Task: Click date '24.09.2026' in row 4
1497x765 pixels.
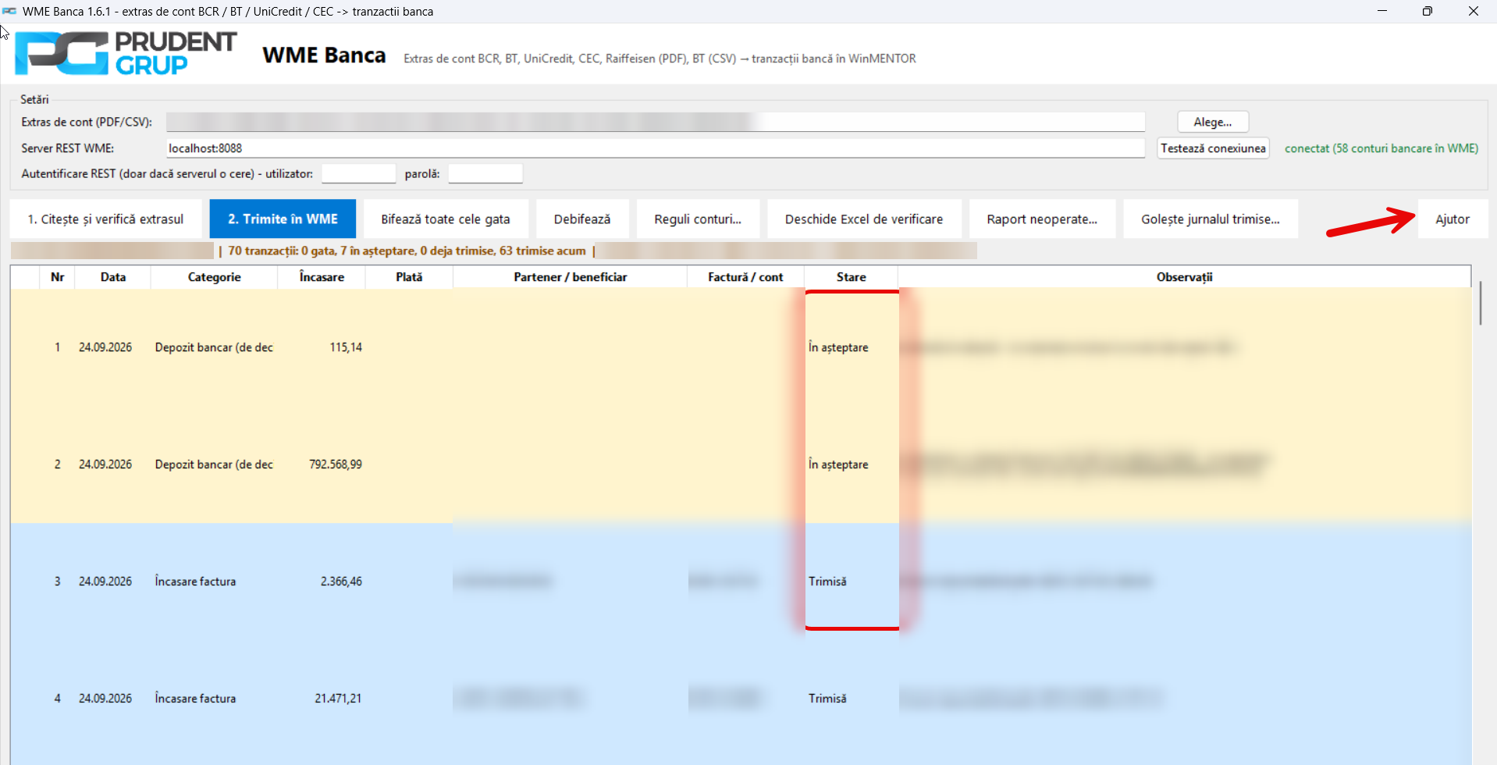Action: coord(105,699)
